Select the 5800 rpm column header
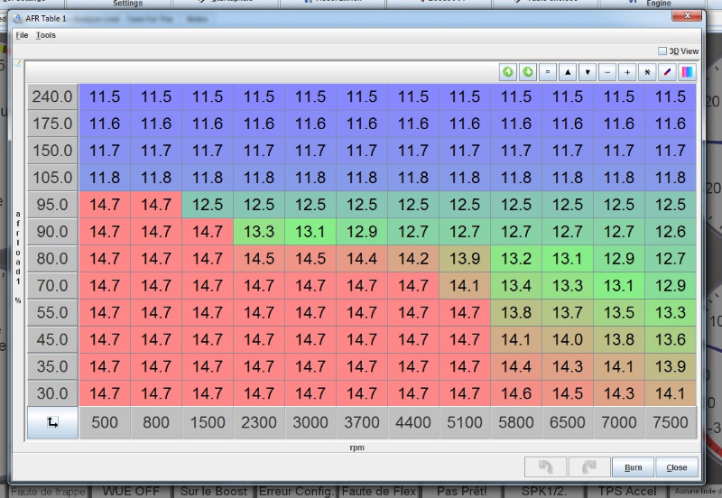722x498 pixels. tap(516, 422)
